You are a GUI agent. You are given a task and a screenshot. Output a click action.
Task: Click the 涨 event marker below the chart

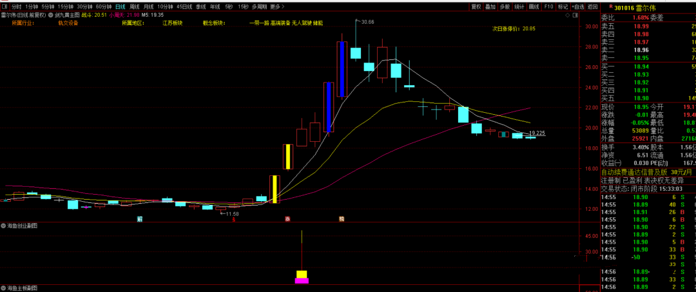287,219
